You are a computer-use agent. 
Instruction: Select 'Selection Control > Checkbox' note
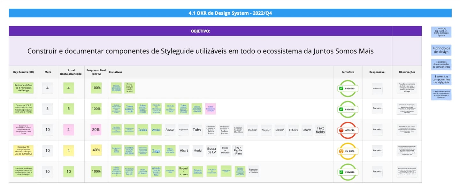(238, 130)
